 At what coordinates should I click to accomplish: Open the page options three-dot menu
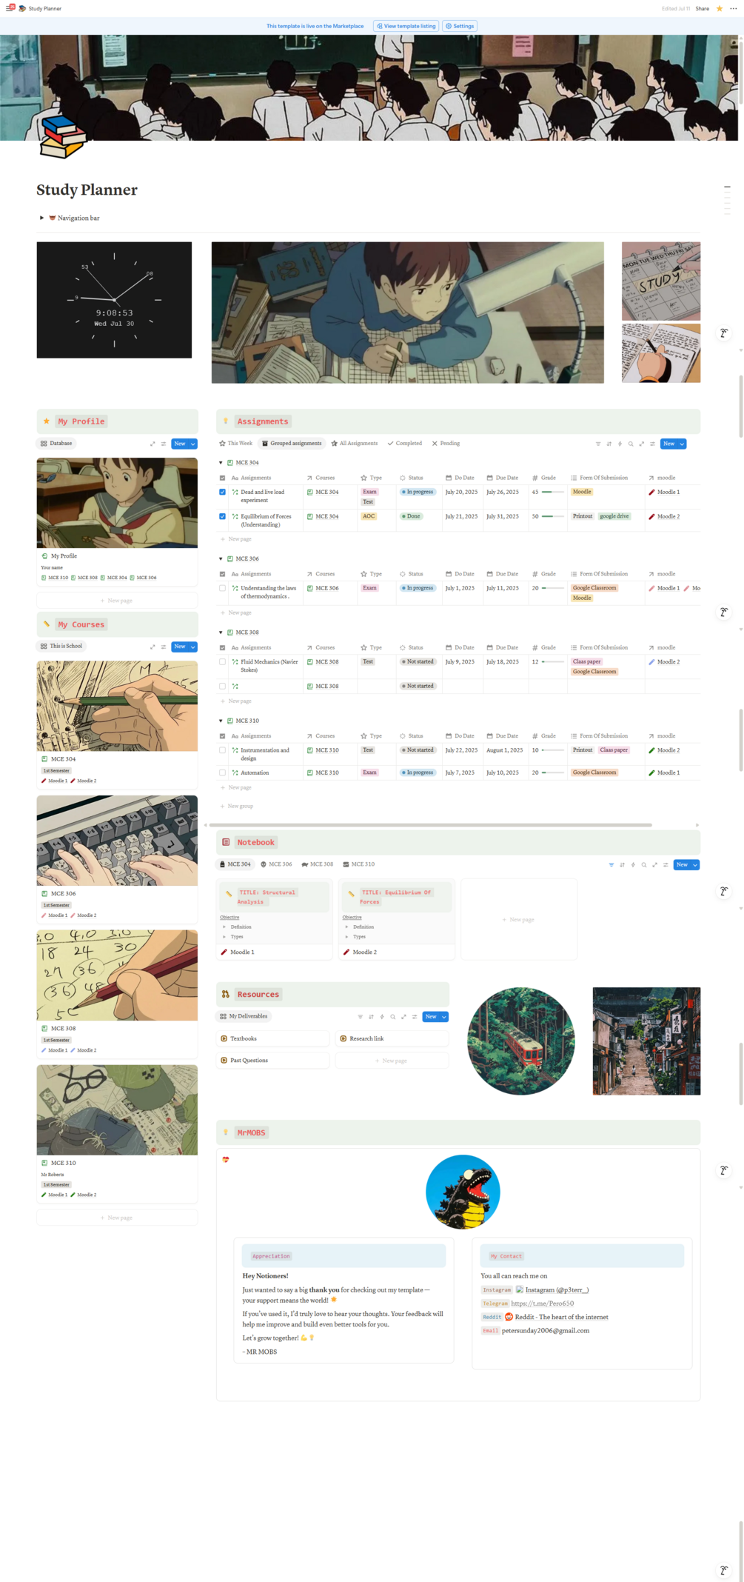click(734, 9)
